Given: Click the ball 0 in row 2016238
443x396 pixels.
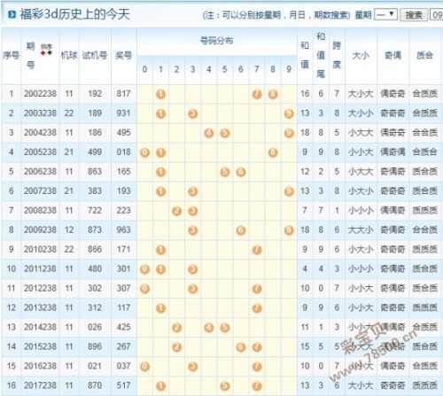Looking at the screenshot, I should (144, 367).
